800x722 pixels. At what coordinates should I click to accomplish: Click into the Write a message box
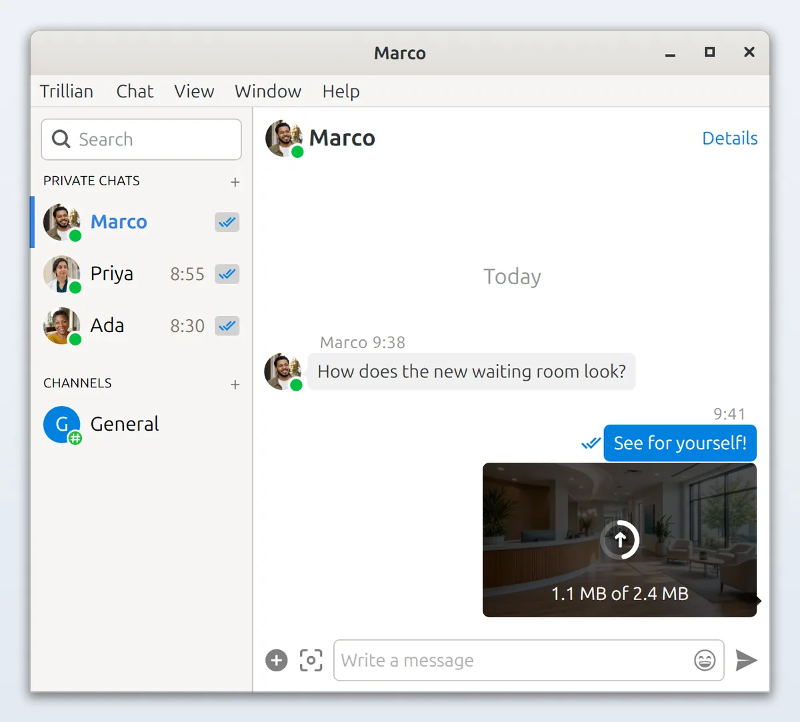(x=529, y=660)
